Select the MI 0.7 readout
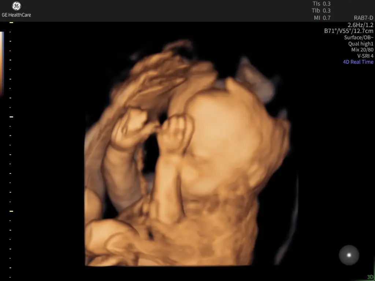 coord(322,18)
